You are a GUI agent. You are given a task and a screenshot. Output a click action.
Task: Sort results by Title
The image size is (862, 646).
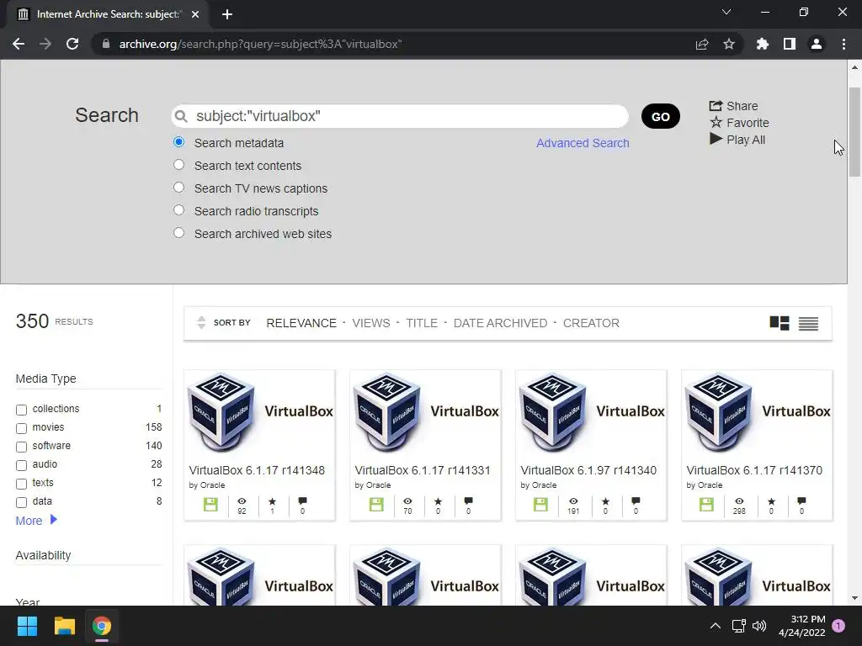click(422, 323)
